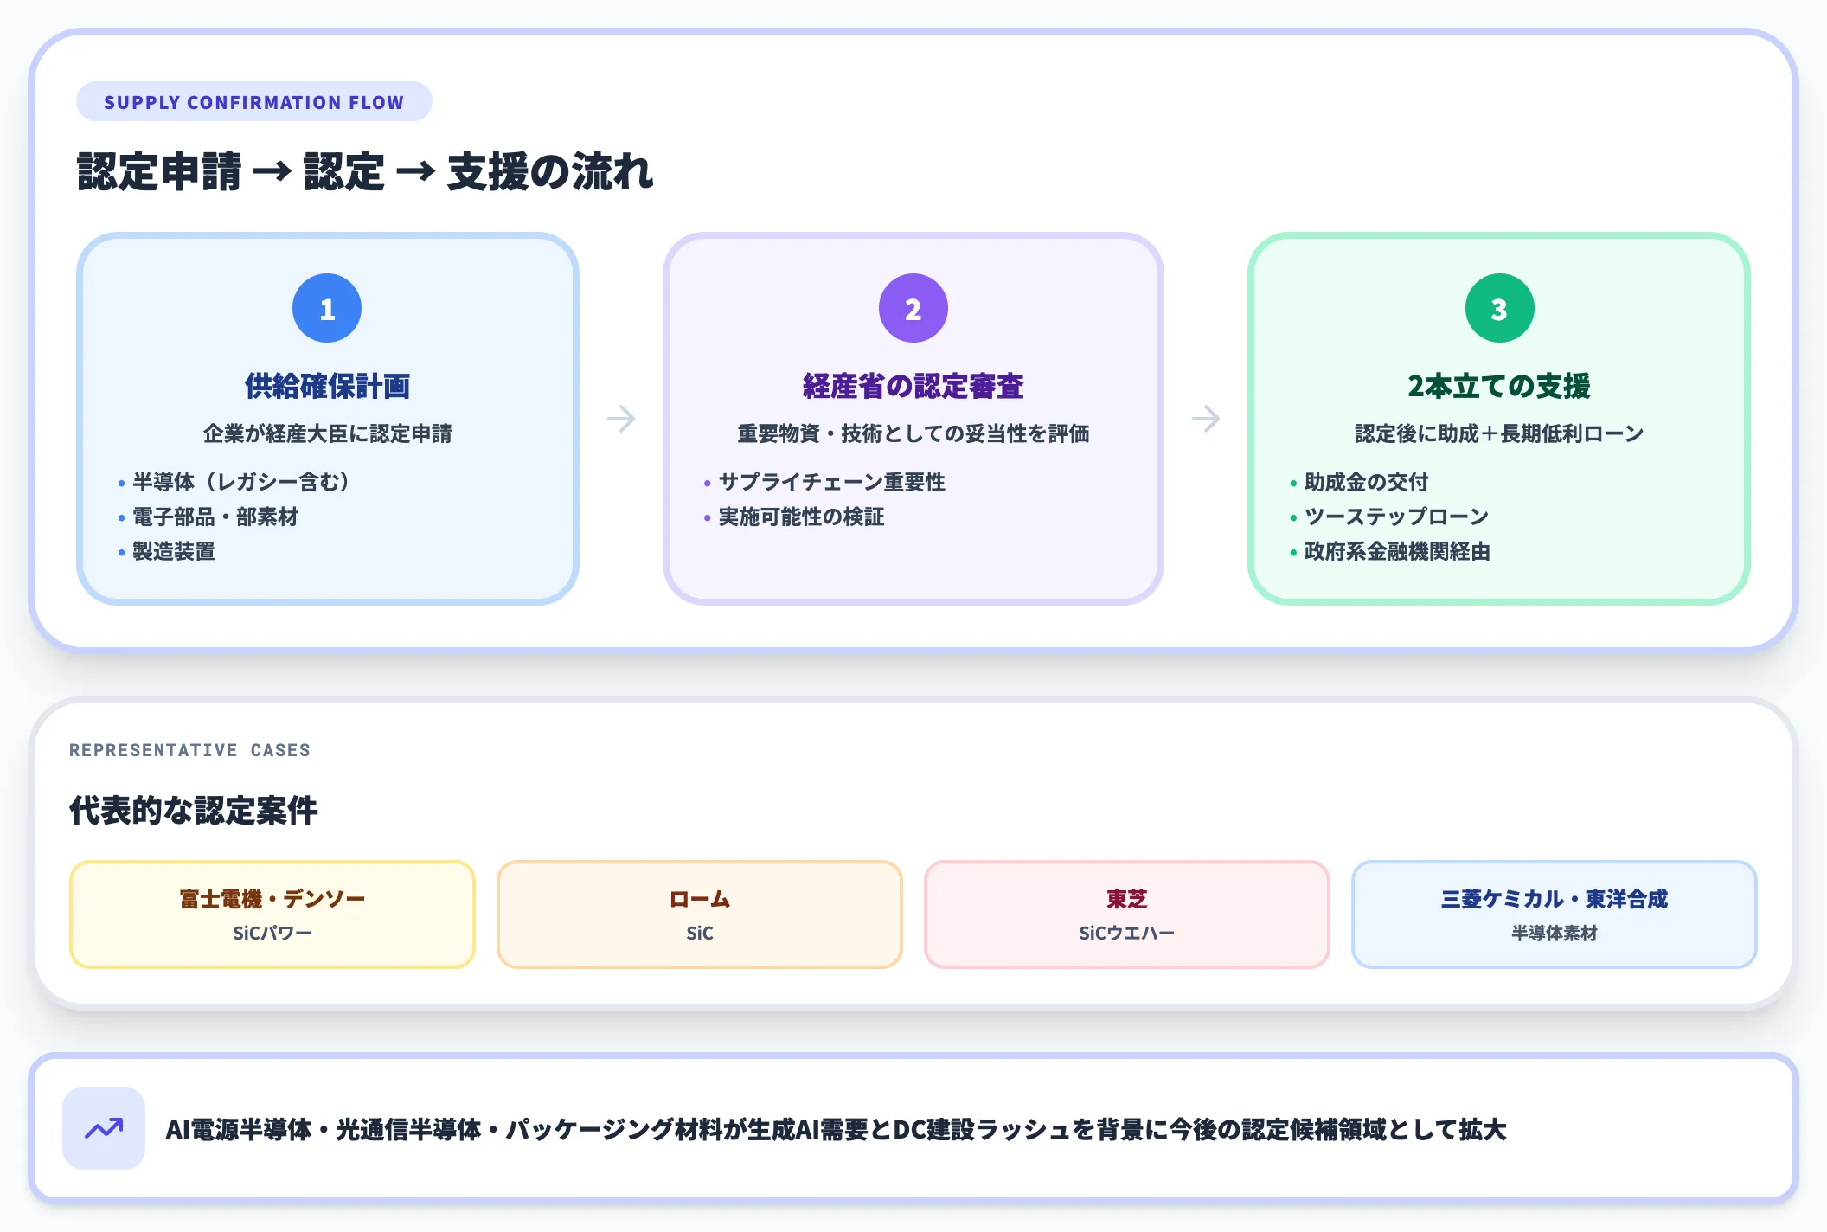The image size is (1827, 1232).
Task: Click the 代表的な認定案件 heading
Action: coord(194,811)
